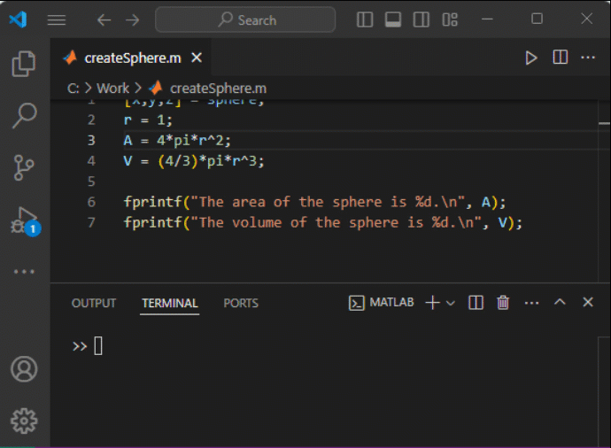This screenshot has height=448, width=611.
Task: Click line number 6 in the gutter
Action: click(x=91, y=202)
